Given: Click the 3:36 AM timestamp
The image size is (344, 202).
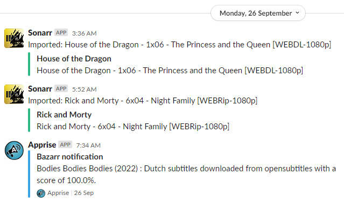Looking at the screenshot, I should (x=84, y=33).
